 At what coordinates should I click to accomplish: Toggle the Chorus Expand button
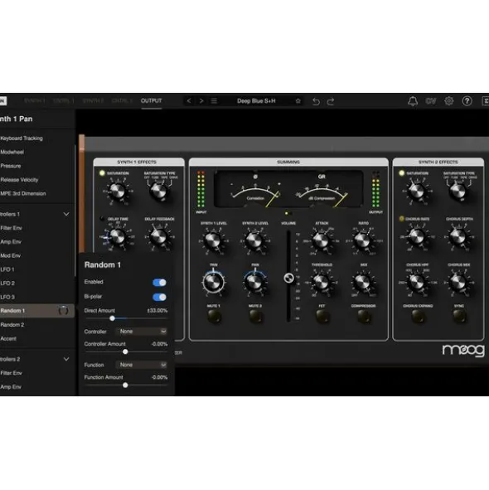[x=418, y=316]
